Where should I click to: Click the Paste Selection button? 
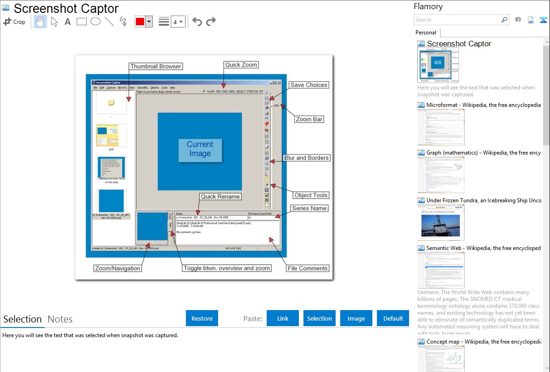tap(320, 318)
